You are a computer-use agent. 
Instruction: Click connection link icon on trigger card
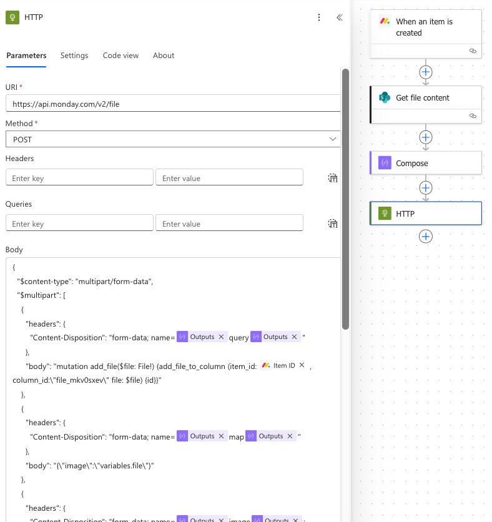point(473,51)
